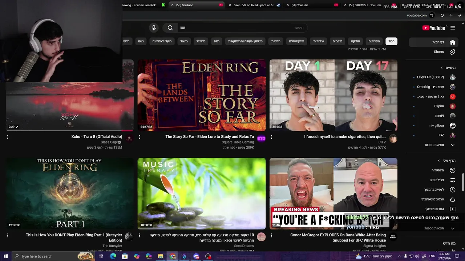Show hidden system tray icons chevron
This screenshot has height=261, width=465.
(x=400, y=256)
